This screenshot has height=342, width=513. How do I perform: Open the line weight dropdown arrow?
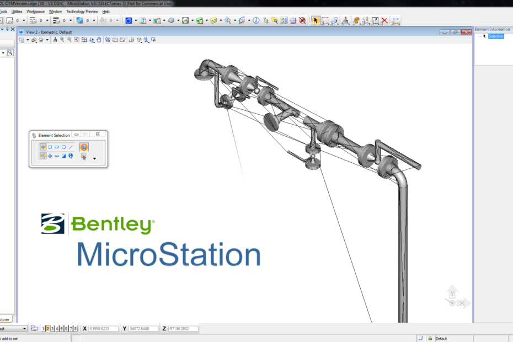(71, 20)
